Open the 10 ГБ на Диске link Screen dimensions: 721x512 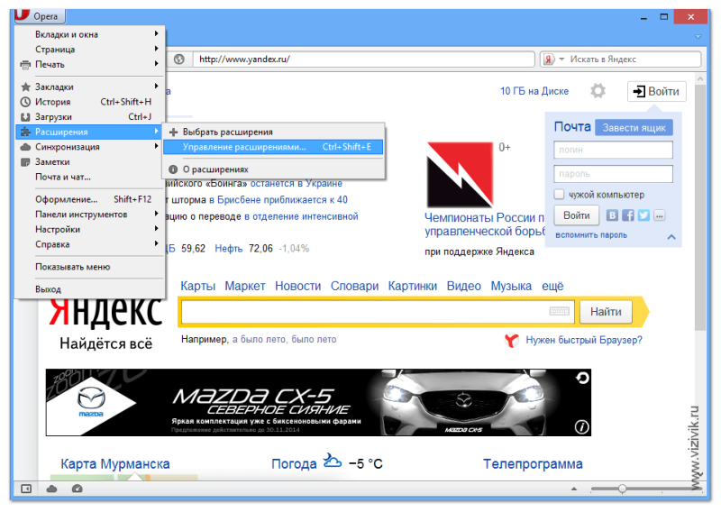tap(534, 91)
